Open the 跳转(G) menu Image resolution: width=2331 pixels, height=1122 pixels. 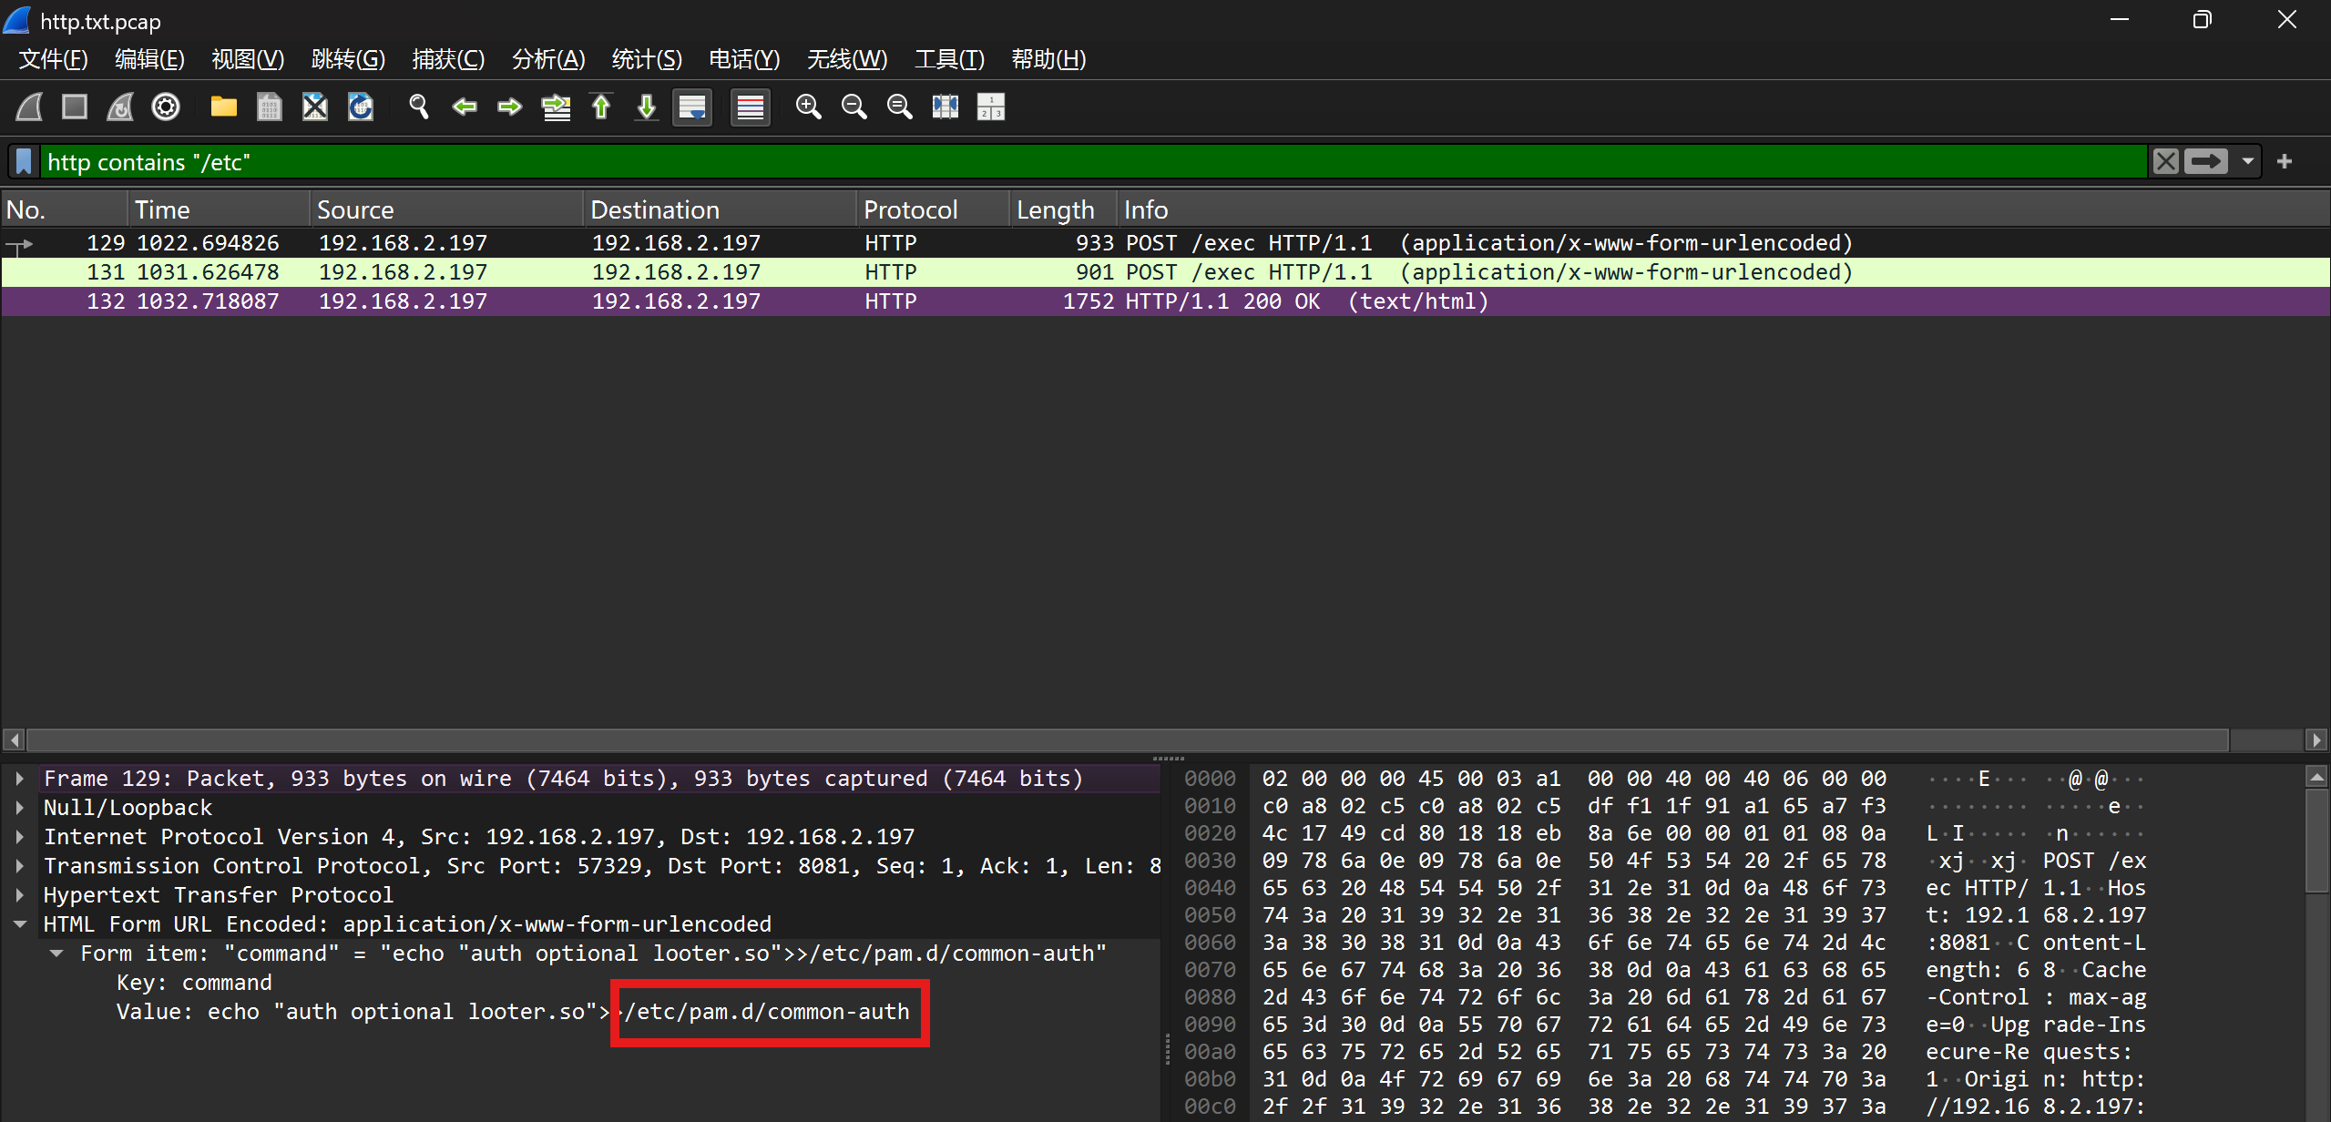348,59
